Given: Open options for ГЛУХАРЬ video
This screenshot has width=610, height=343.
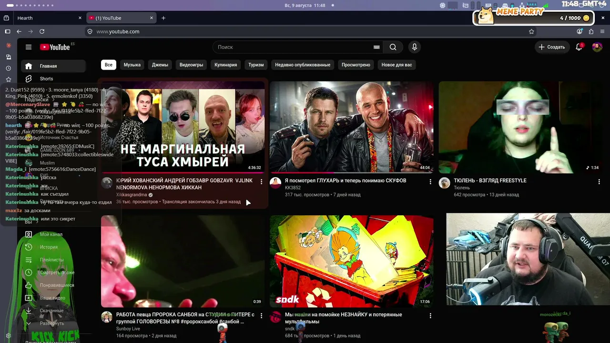Looking at the screenshot, I should tap(430, 182).
